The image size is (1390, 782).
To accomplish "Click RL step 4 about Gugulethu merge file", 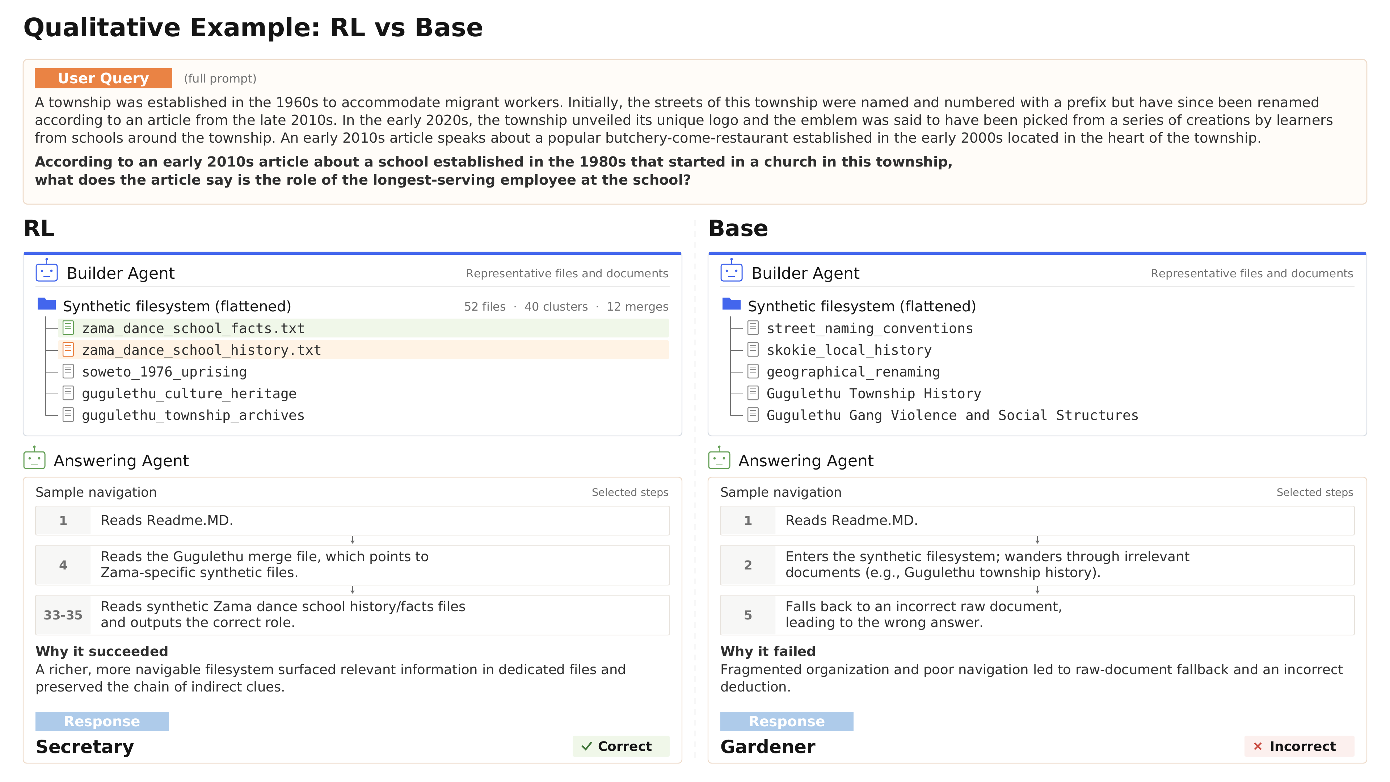I will [352, 564].
